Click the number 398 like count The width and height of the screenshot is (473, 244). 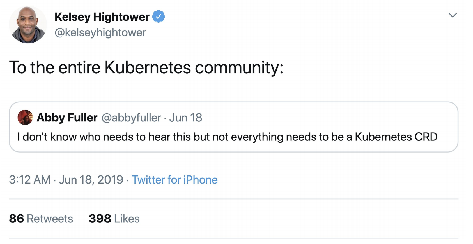(100, 219)
